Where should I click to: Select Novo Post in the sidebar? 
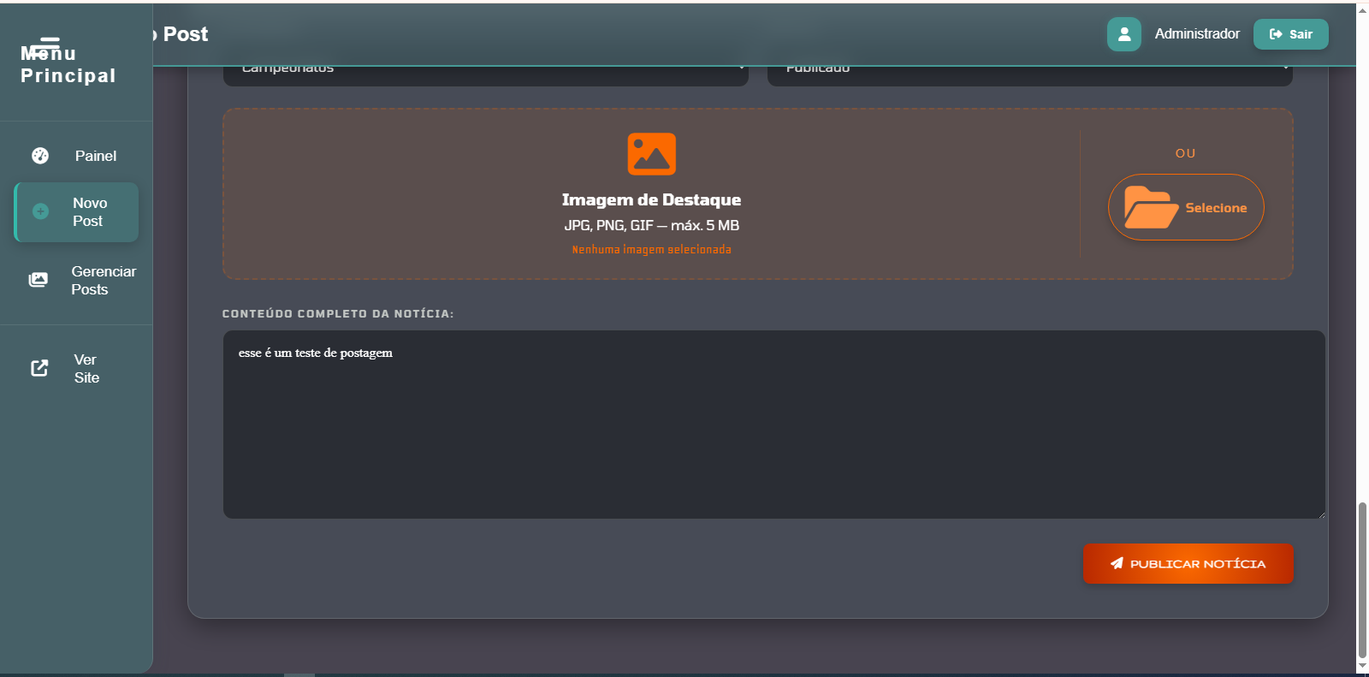(76, 212)
